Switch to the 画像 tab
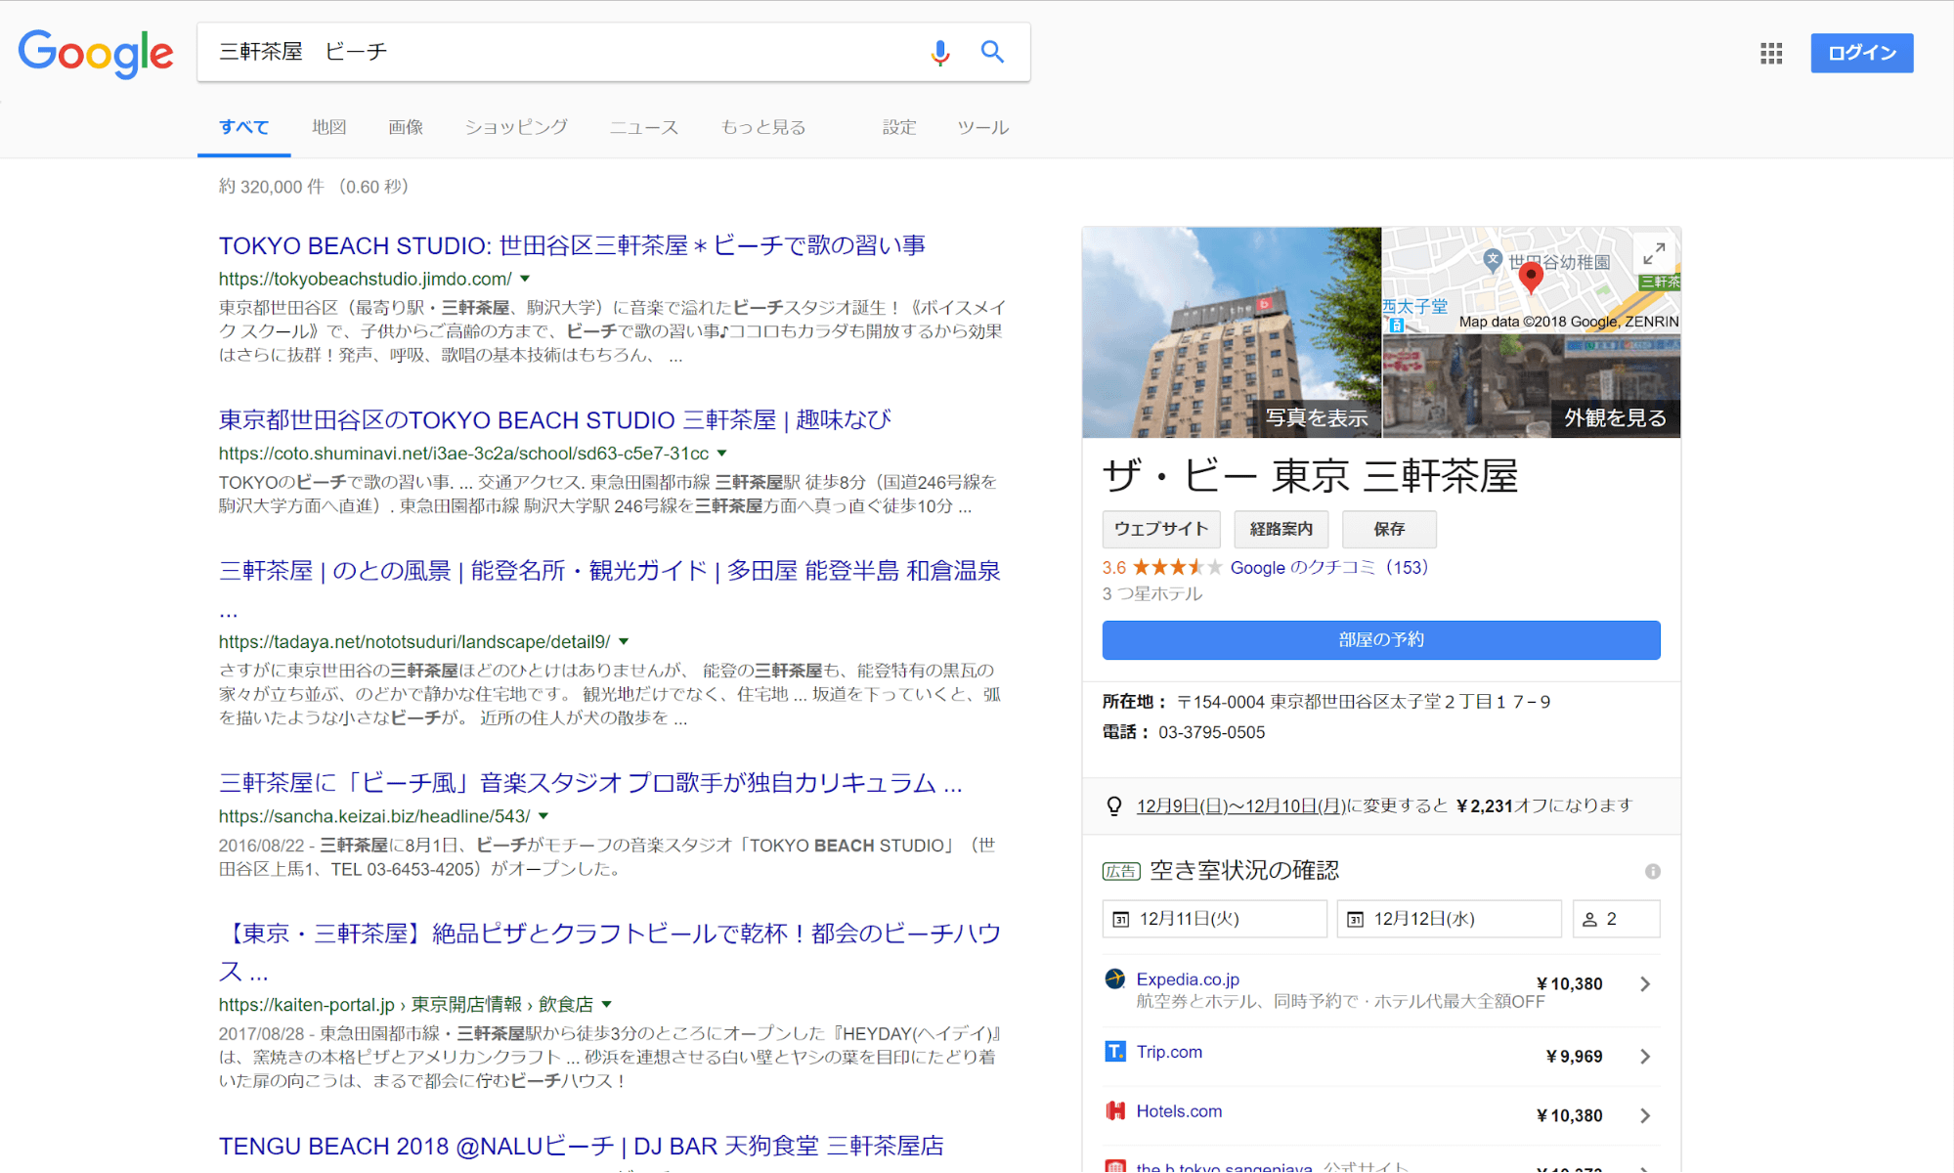This screenshot has height=1173, width=1954. (x=406, y=127)
